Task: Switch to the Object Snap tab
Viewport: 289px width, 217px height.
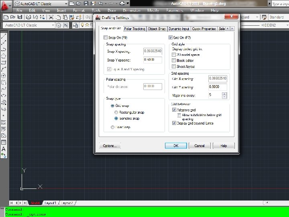Action: pos(157,29)
